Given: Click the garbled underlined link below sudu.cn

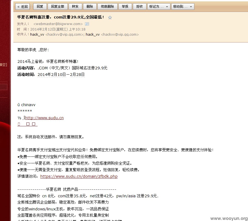Looking at the screenshot, I should coord(27,124).
